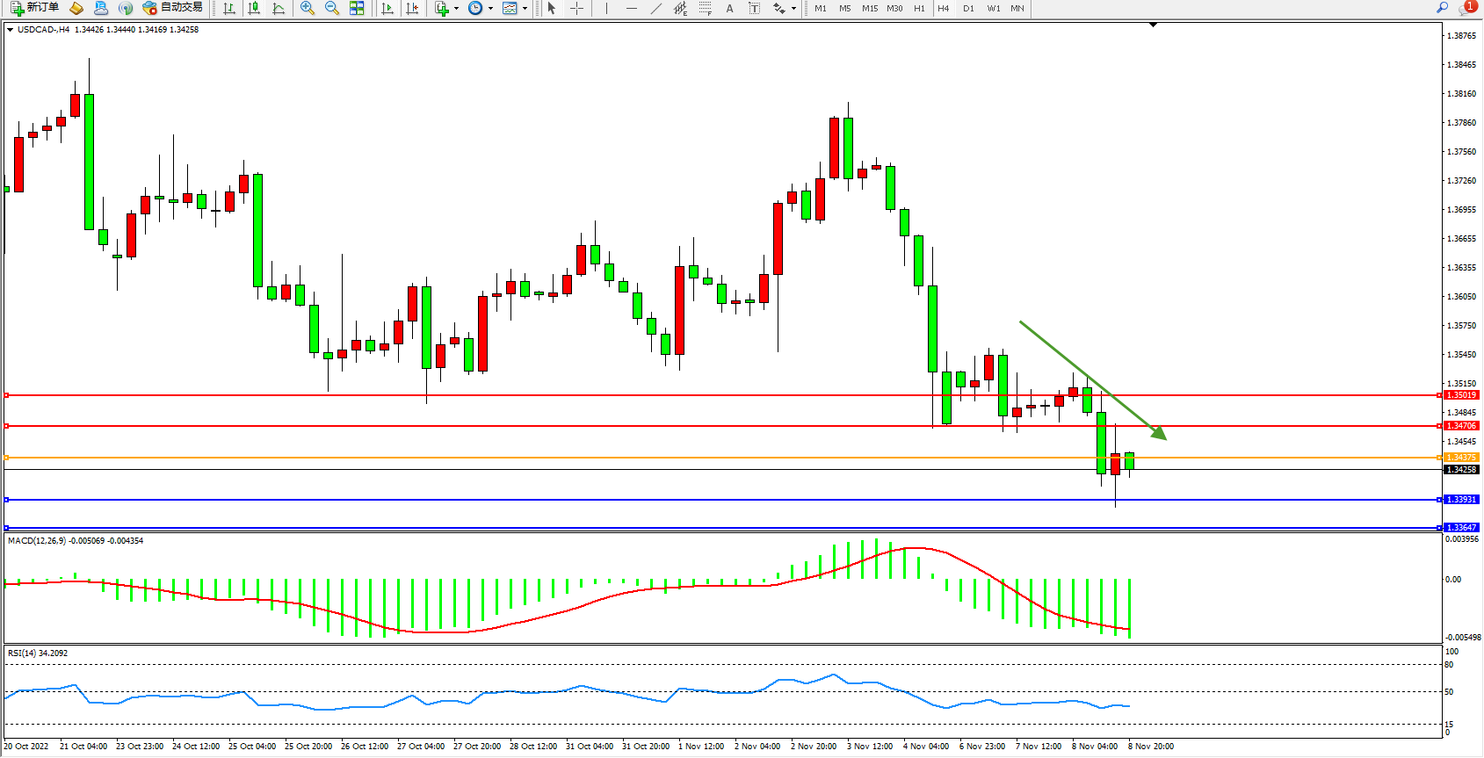Expand the chart templates dropdown arrow
Image resolution: width=1484 pixels, height=758 pixels.
tap(525, 9)
